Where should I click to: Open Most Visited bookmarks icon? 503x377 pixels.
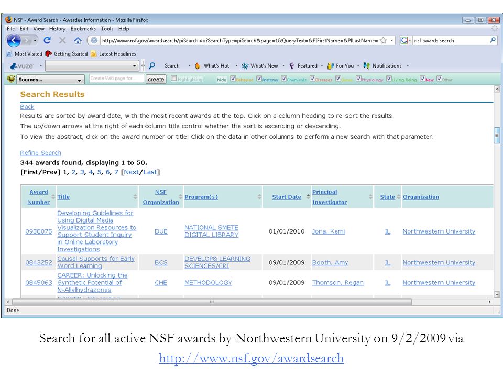point(9,54)
